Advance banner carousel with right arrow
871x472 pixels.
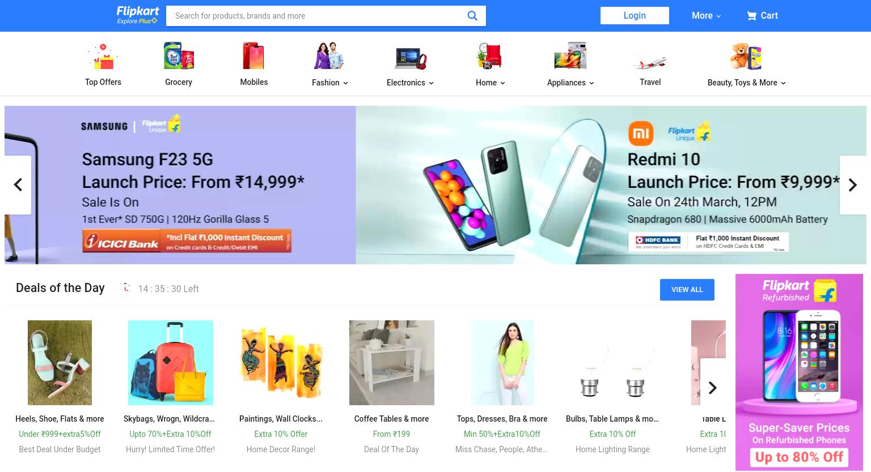852,185
